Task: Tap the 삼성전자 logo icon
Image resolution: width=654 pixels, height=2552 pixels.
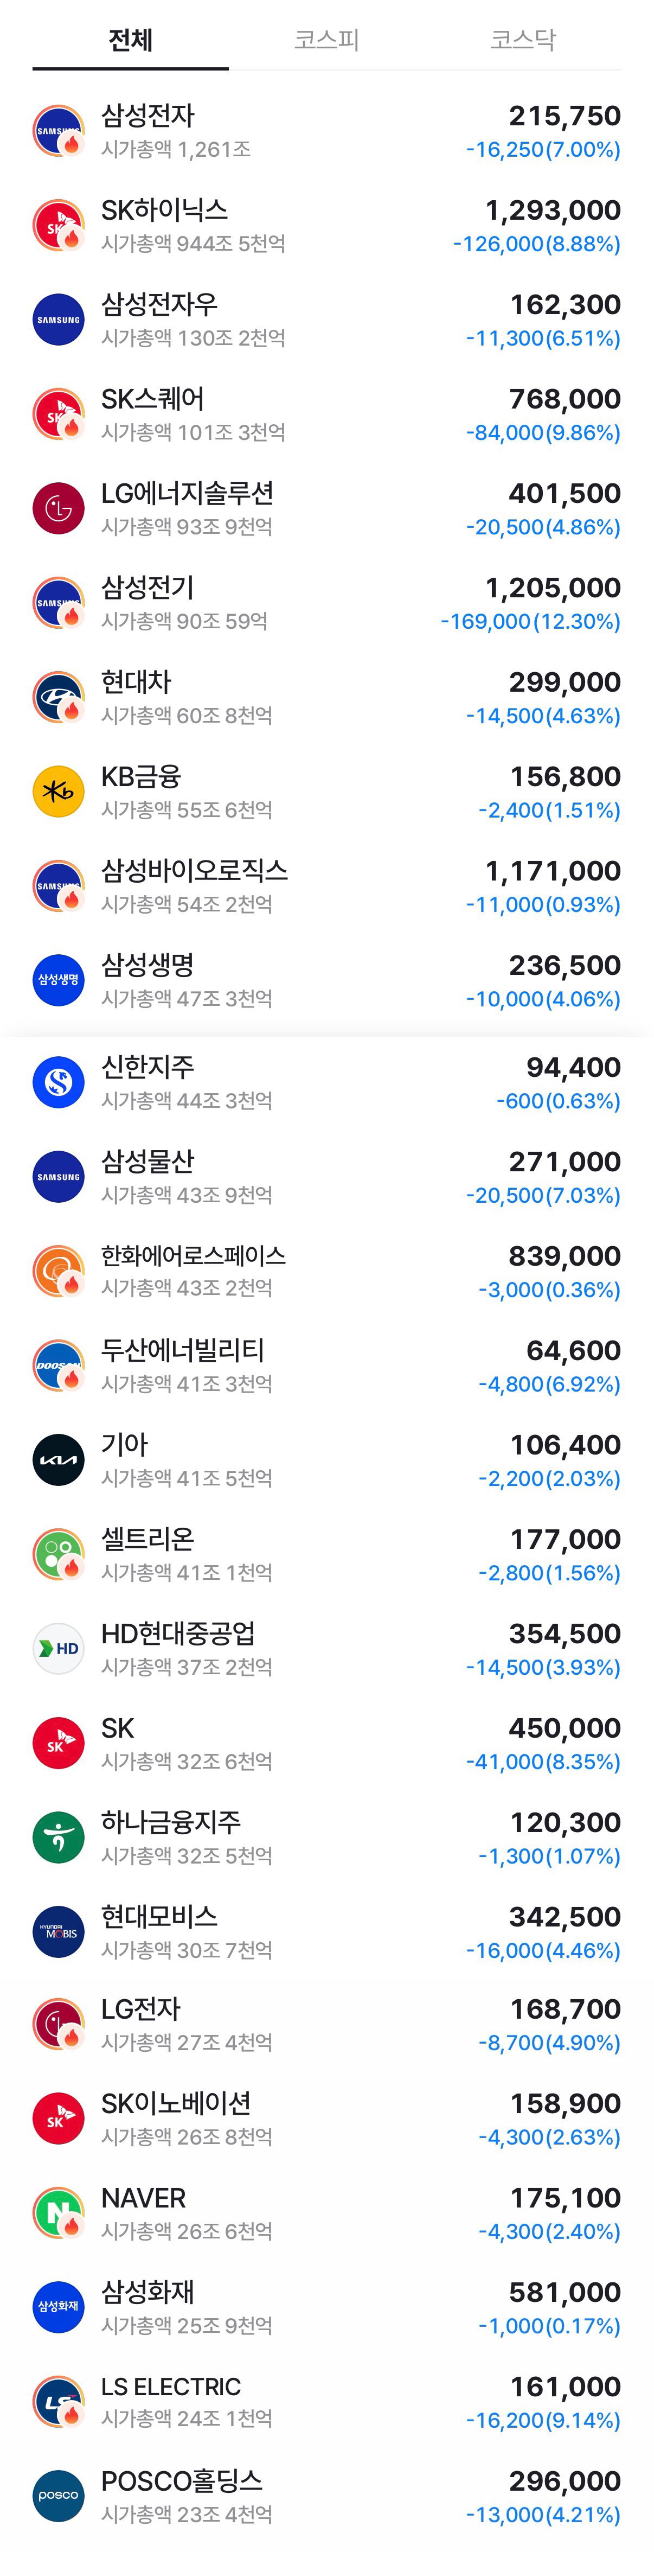Action: [x=59, y=131]
